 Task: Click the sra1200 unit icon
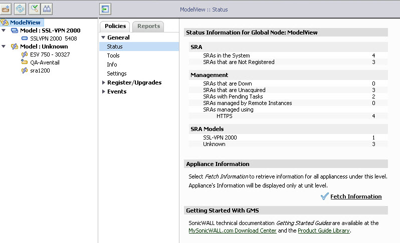tap(25, 70)
